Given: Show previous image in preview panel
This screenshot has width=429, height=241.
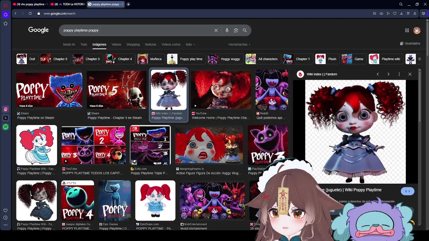Looking at the screenshot, I should click(x=378, y=74).
